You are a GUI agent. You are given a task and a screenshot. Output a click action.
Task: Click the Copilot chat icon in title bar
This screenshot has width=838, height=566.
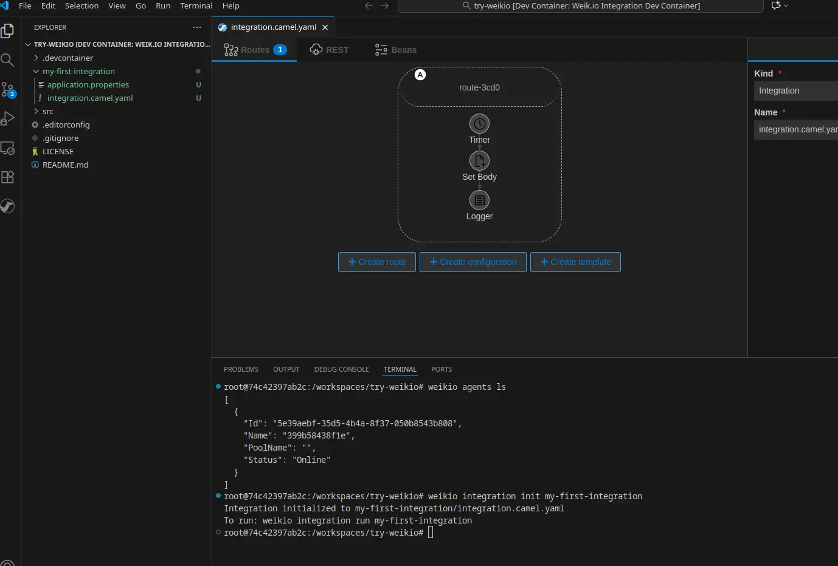777,5
